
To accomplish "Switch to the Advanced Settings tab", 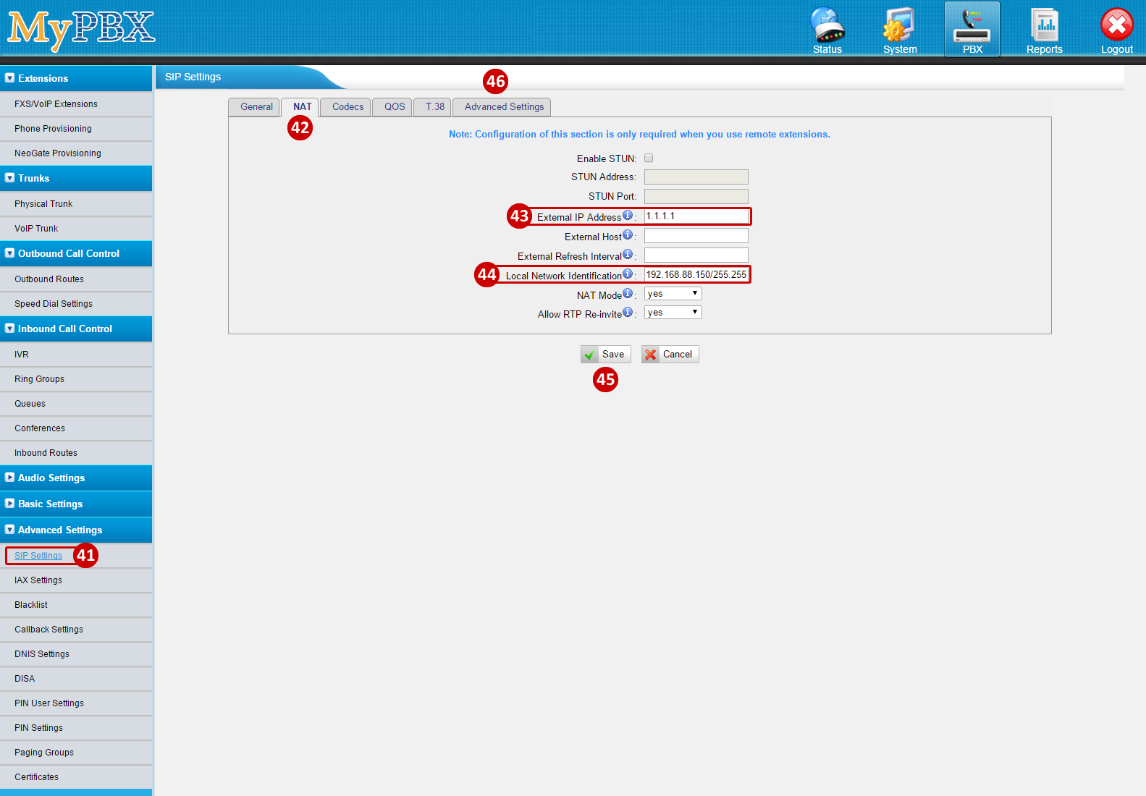I will pyautogui.click(x=504, y=107).
